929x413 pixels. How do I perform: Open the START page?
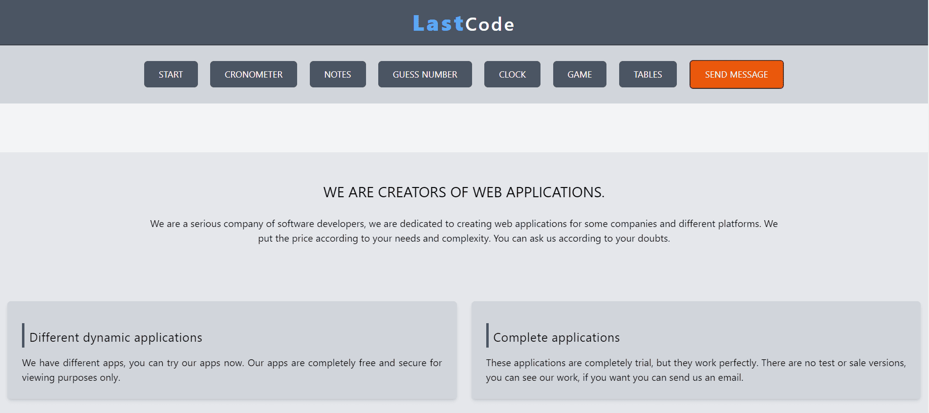click(x=171, y=74)
